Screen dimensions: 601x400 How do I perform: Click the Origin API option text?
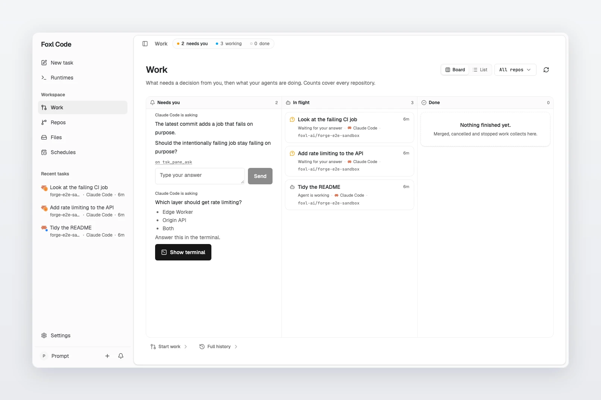coord(174,220)
